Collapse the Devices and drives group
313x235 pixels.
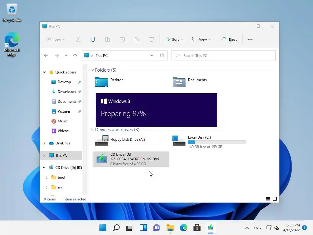click(x=92, y=130)
